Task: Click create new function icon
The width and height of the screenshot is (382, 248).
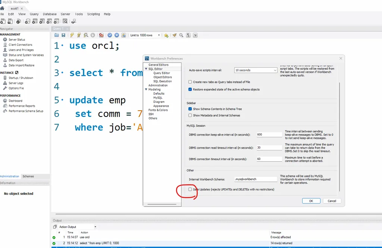Action: click(57, 21)
